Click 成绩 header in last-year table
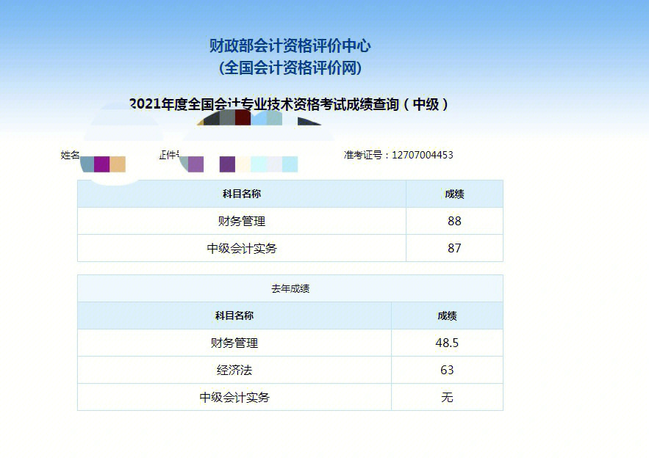The width and height of the screenshot is (649, 463). coord(447,316)
